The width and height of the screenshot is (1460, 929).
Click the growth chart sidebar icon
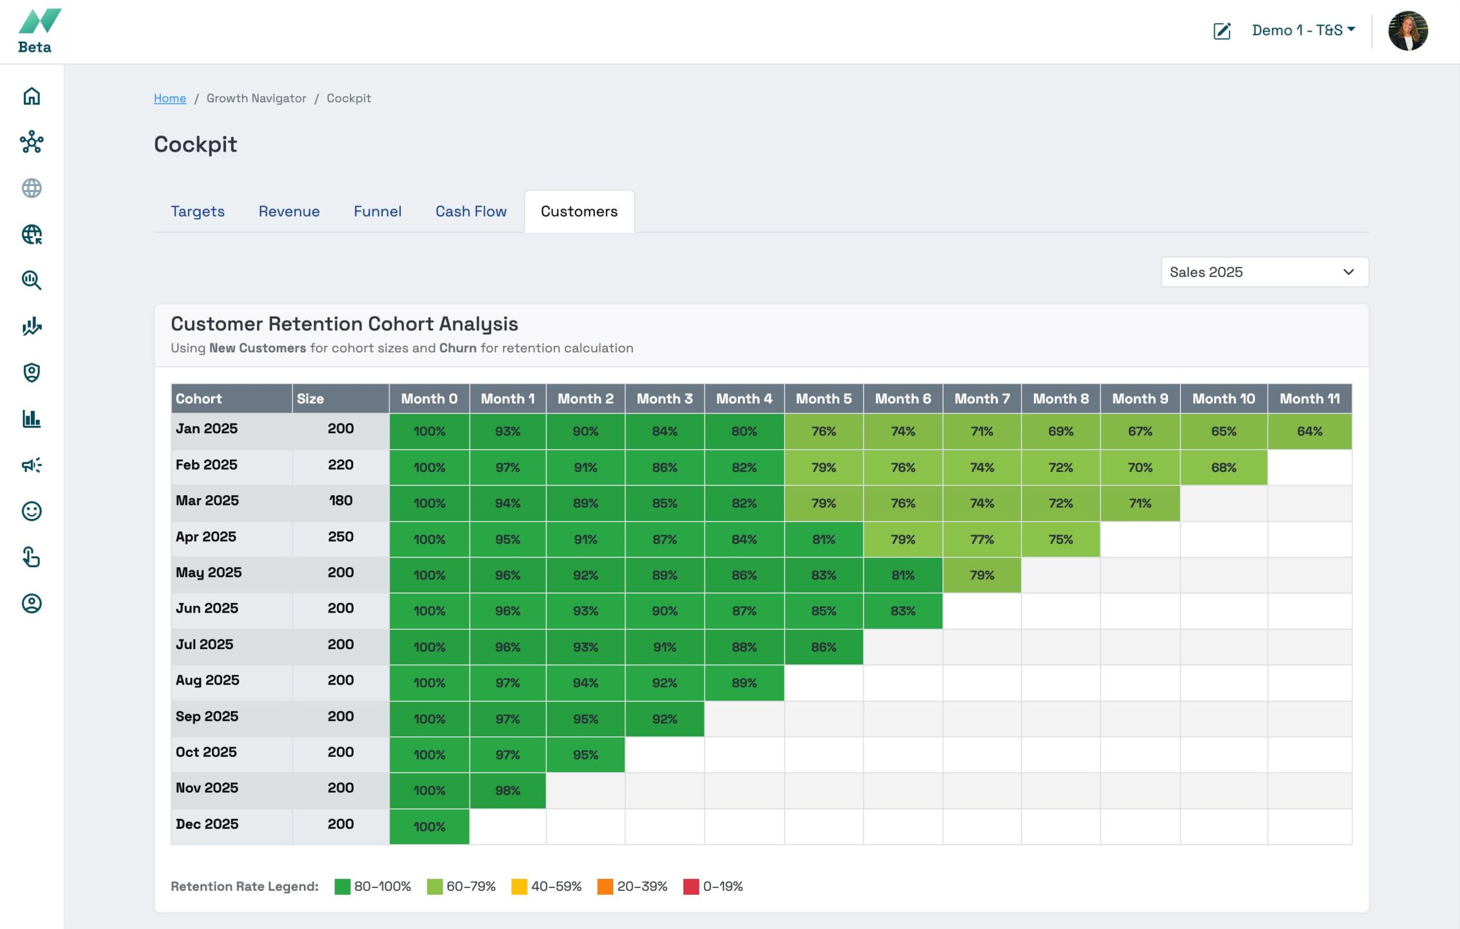point(31,327)
